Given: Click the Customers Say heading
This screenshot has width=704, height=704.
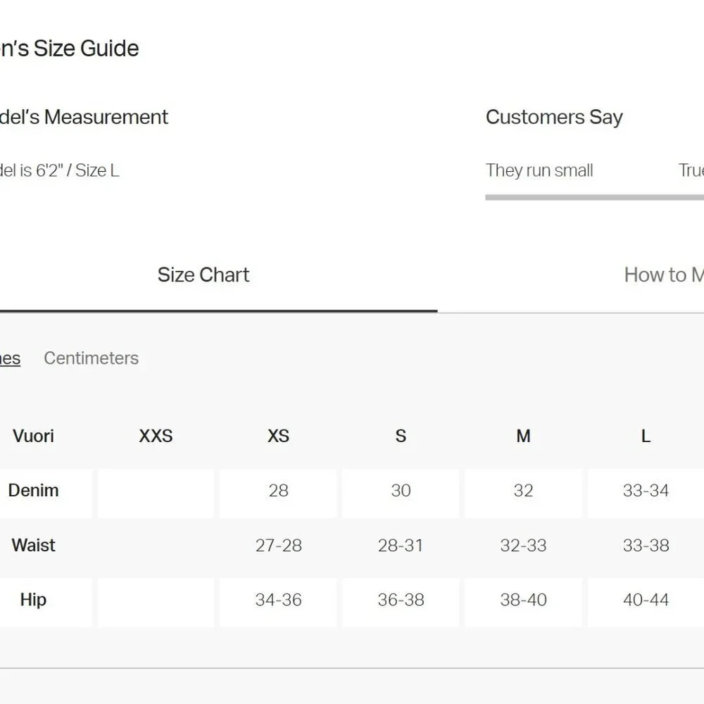Looking at the screenshot, I should pyautogui.click(x=554, y=117).
